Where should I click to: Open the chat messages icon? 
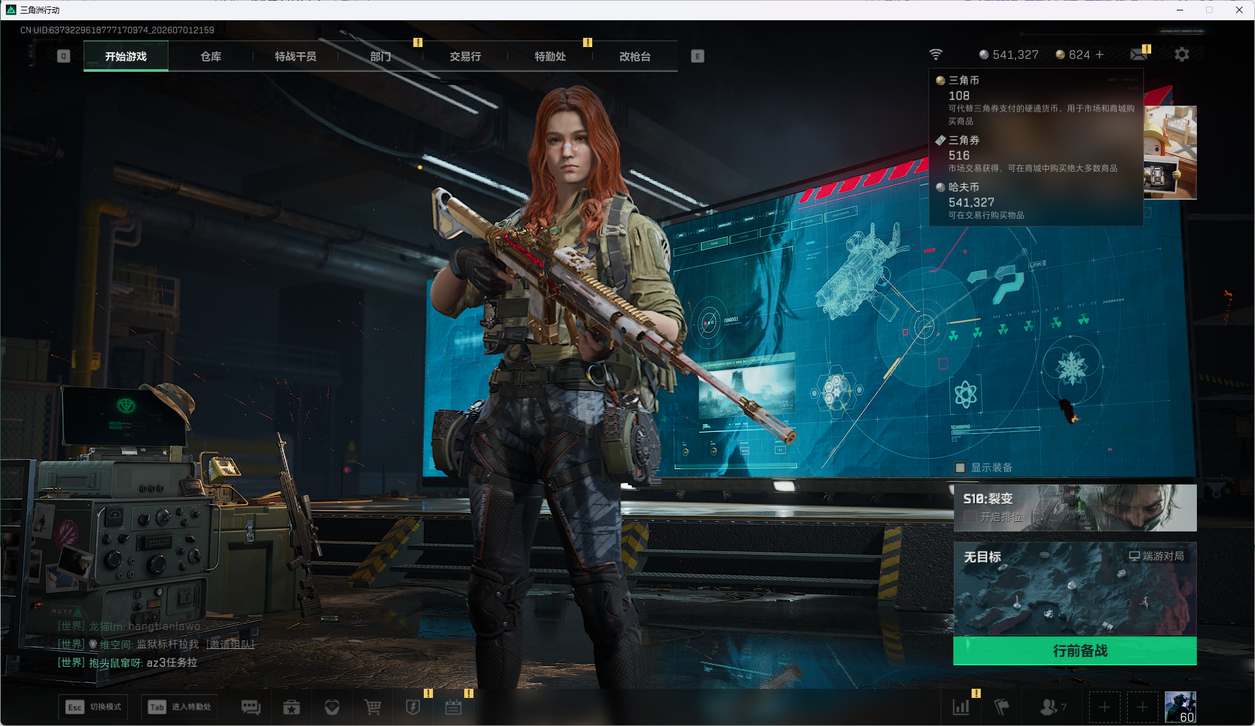coord(251,707)
